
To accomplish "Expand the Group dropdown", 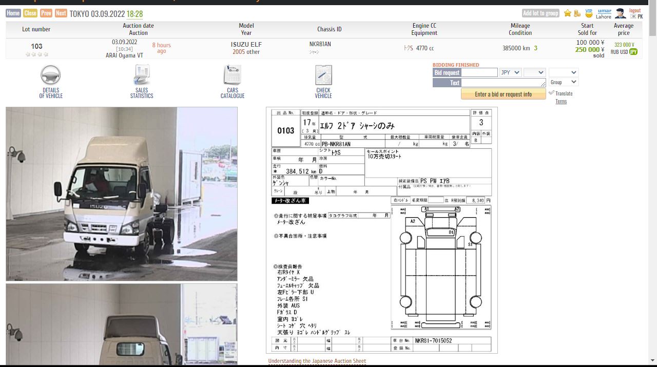I will pos(563,82).
